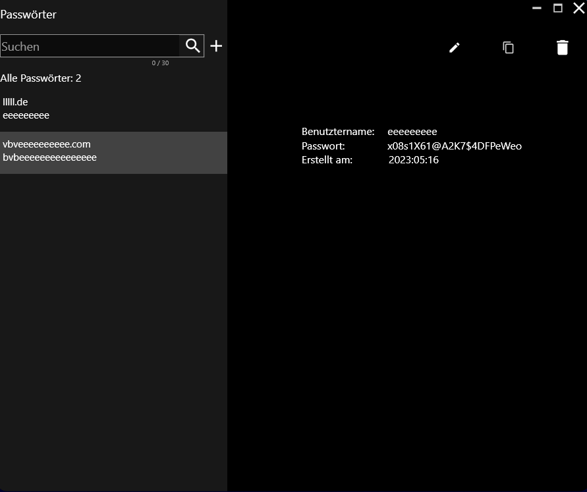Click the 0 / 30 character counter
Image resolution: width=587 pixels, height=492 pixels.
point(160,63)
